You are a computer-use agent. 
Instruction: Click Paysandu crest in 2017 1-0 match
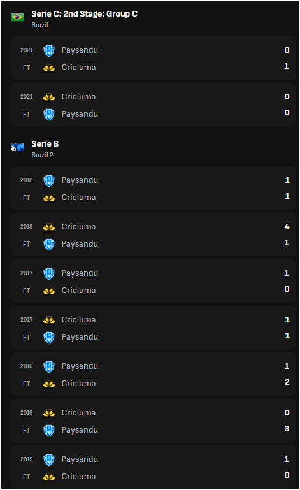pyautogui.click(x=49, y=273)
